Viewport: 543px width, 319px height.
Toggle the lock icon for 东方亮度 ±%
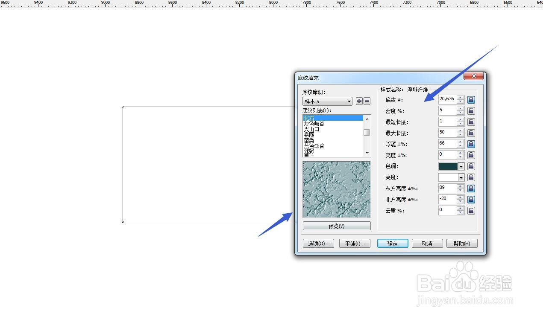pos(471,188)
